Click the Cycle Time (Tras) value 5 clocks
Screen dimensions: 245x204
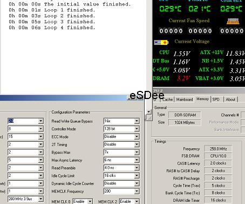(218, 186)
